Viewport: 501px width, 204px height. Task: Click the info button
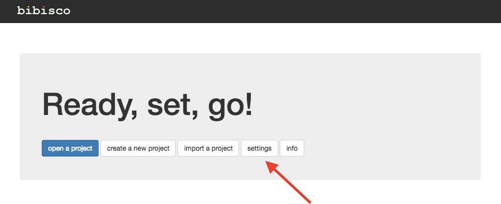(292, 148)
